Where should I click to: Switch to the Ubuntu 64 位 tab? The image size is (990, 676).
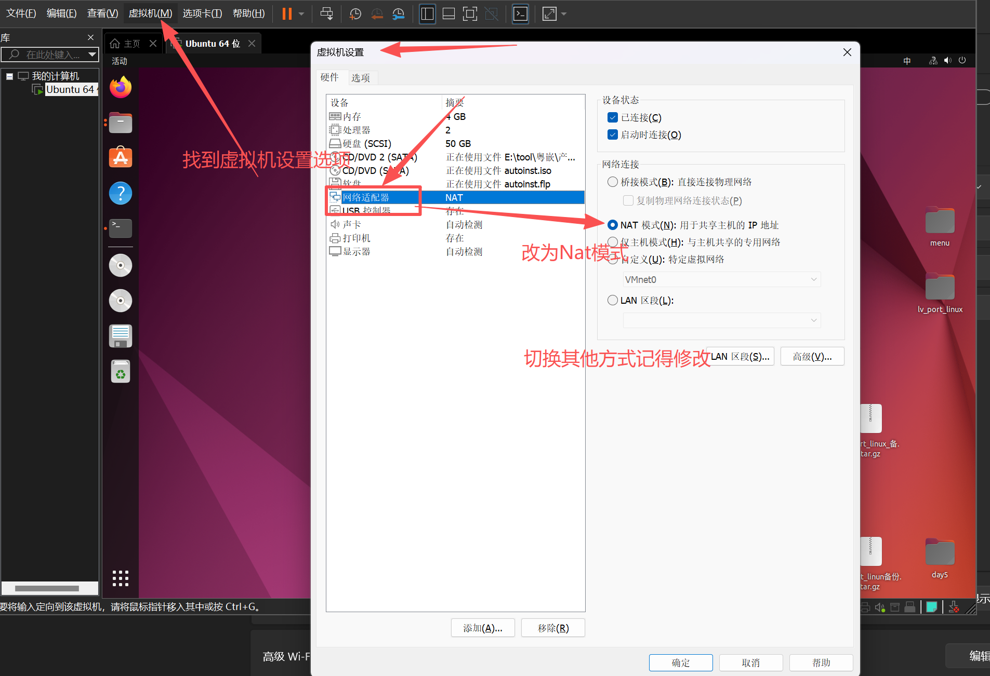[213, 44]
